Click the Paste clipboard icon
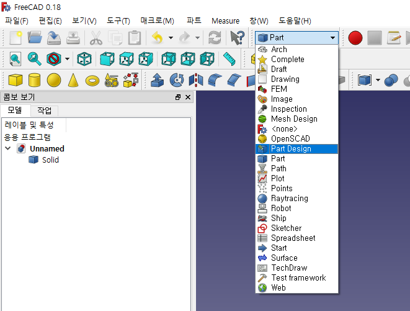This screenshot has height=311, width=410. (x=135, y=38)
